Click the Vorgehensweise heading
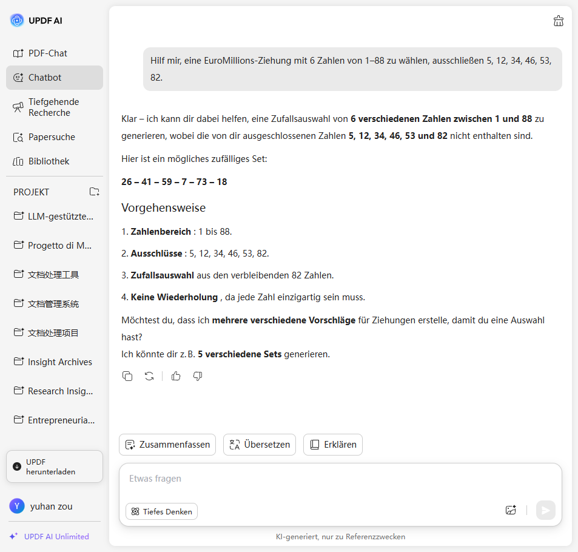Image resolution: width=578 pixels, height=552 pixels. 163,207
